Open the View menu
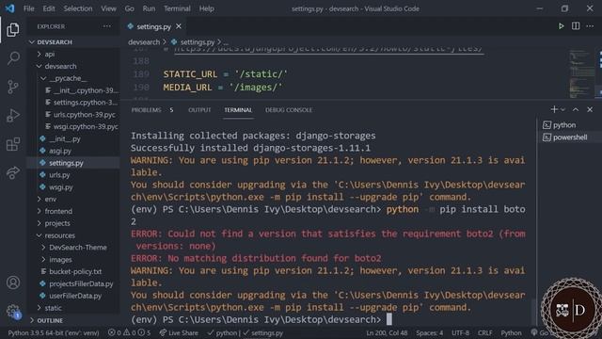 [109, 8]
